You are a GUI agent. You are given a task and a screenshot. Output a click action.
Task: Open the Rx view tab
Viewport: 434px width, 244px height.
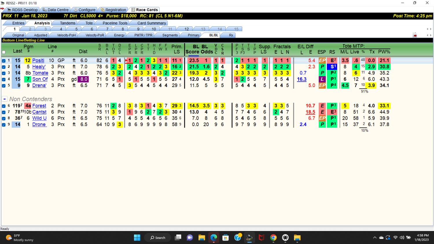pos(231,35)
